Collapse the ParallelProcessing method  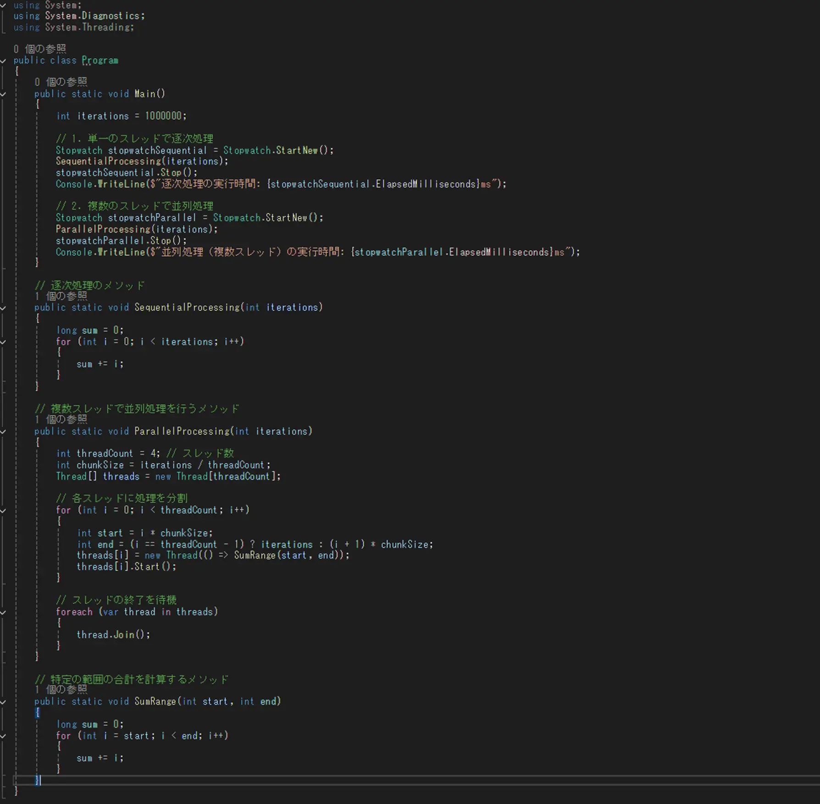click(x=3, y=431)
